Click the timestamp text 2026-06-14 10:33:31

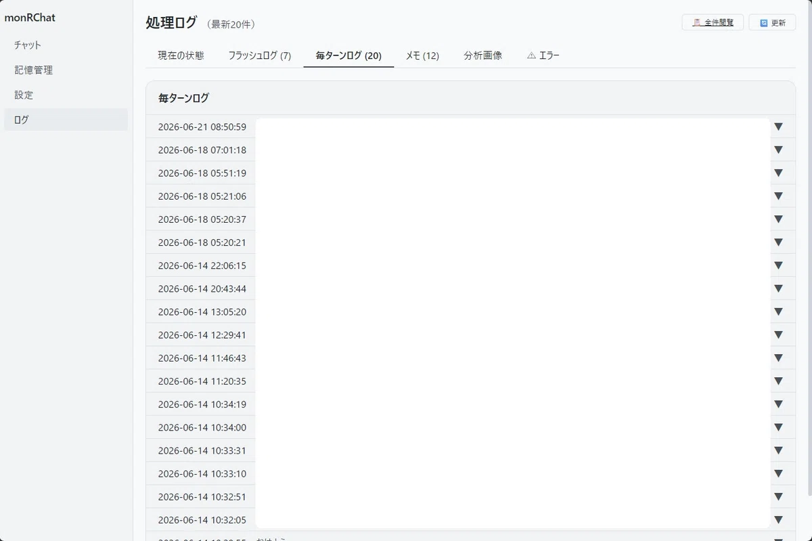click(202, 450)
